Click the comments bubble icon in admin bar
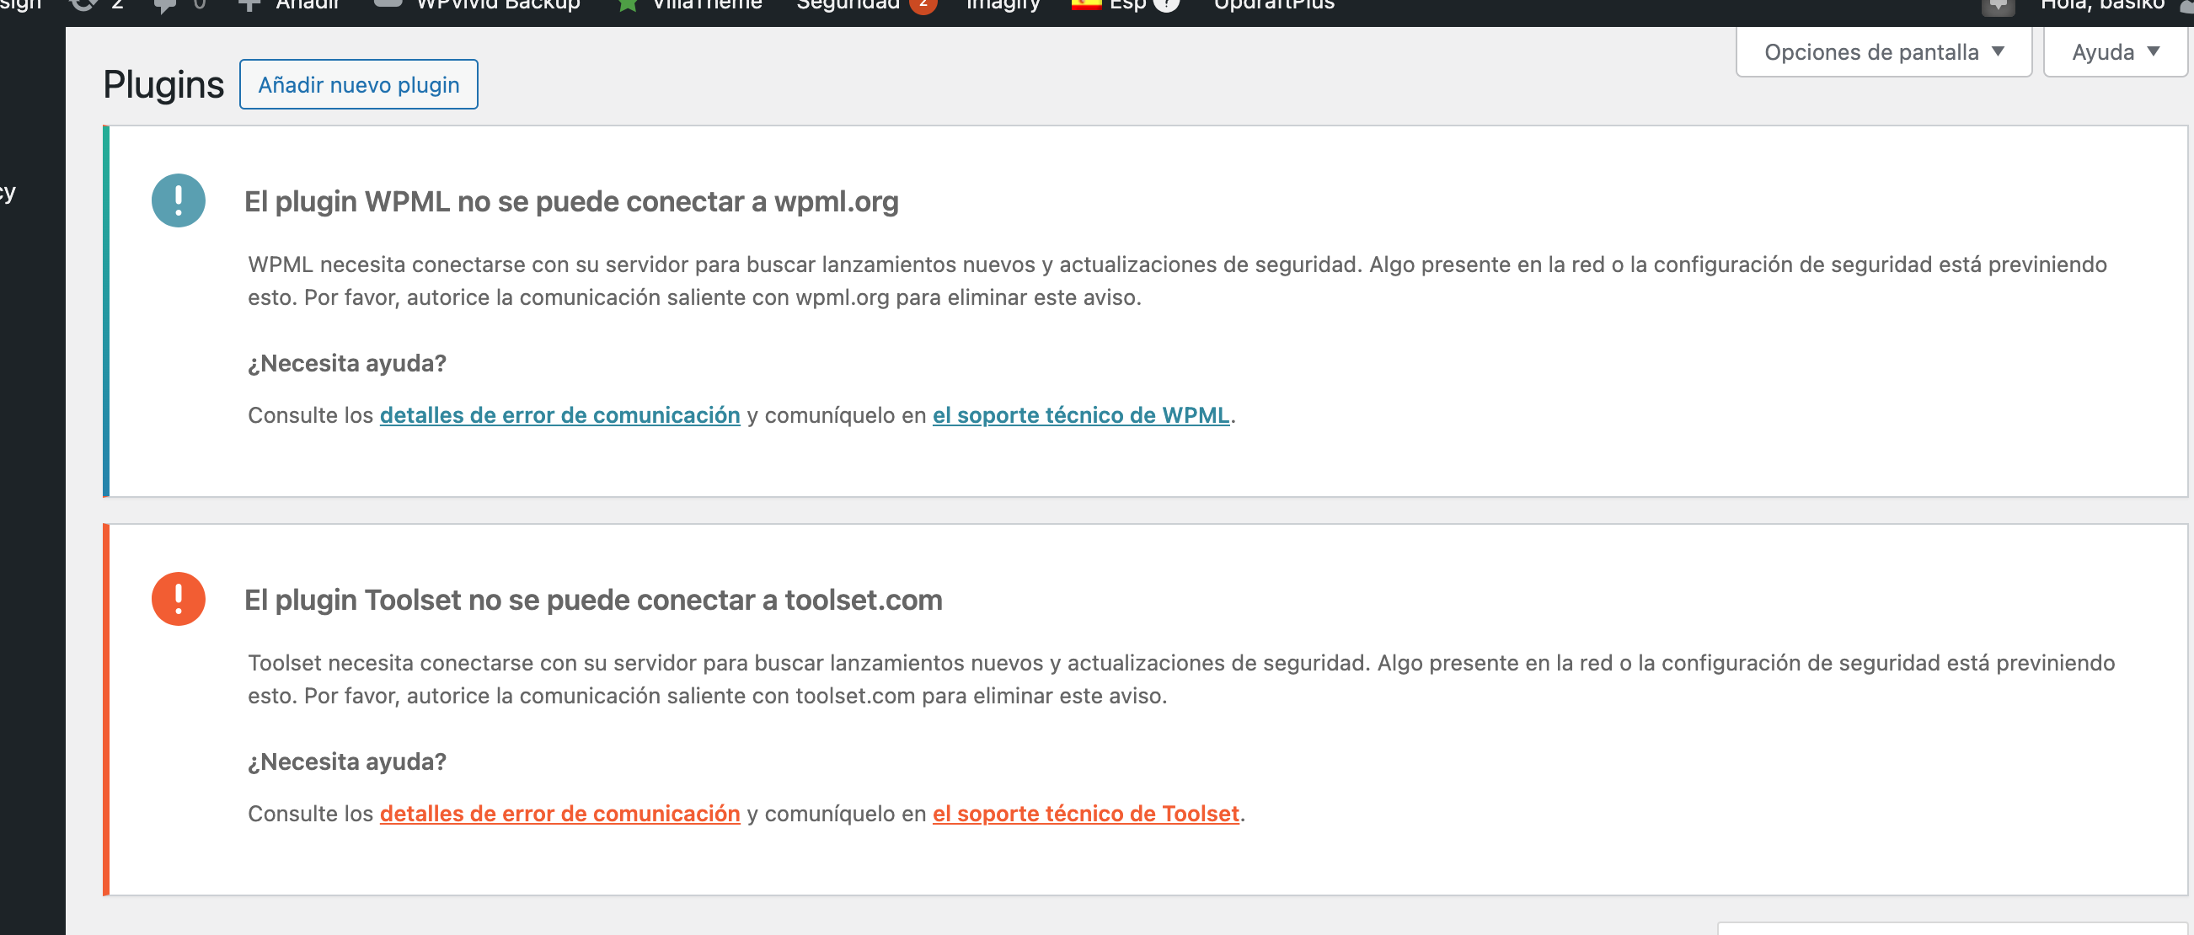 (x=164, y=5)
